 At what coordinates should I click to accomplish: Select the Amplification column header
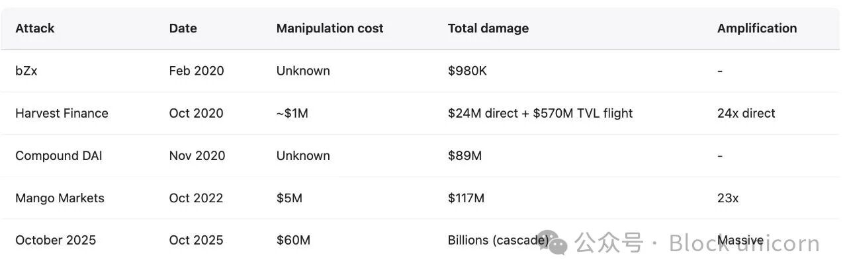click(x=756, y=28)
